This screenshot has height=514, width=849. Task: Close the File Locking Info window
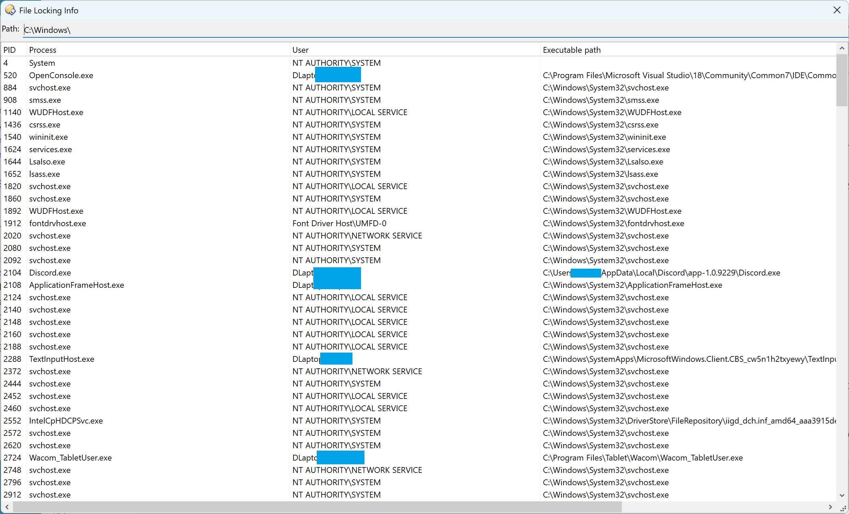tap(837, 10)
